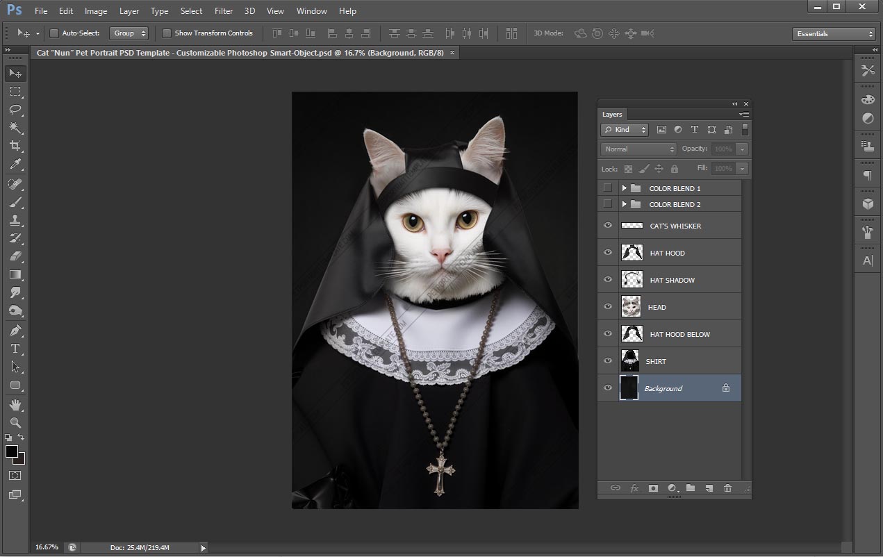Click the delete layer trash icon

click(x=727, y=488)
